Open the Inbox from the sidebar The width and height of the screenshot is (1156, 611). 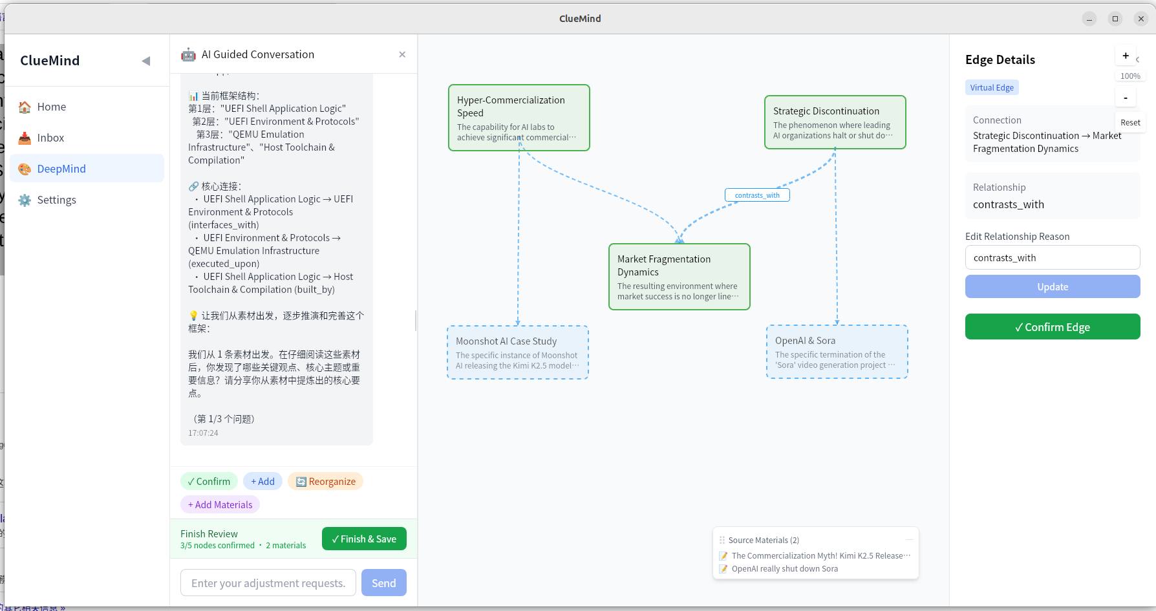coord(50,137)
